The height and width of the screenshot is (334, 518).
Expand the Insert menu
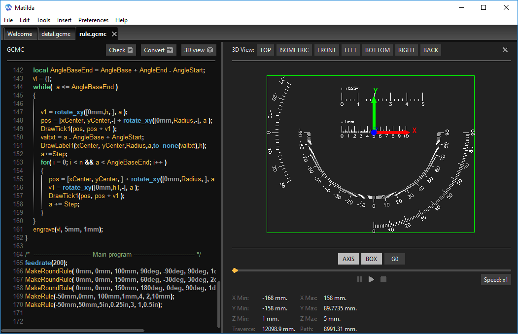[64, 20]
